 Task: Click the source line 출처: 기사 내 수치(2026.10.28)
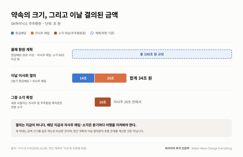click(29, 148)
